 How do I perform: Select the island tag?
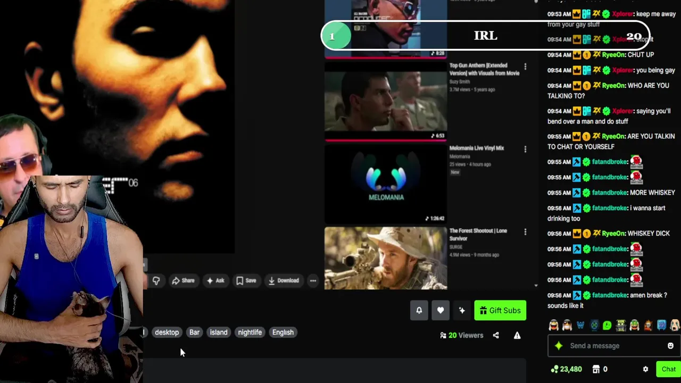pos(219,332)
